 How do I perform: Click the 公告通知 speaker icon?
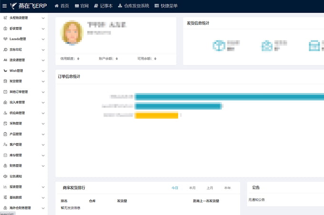[x=5, y=176]
